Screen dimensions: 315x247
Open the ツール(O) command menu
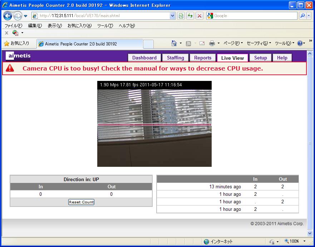click(x=285, y=43)
